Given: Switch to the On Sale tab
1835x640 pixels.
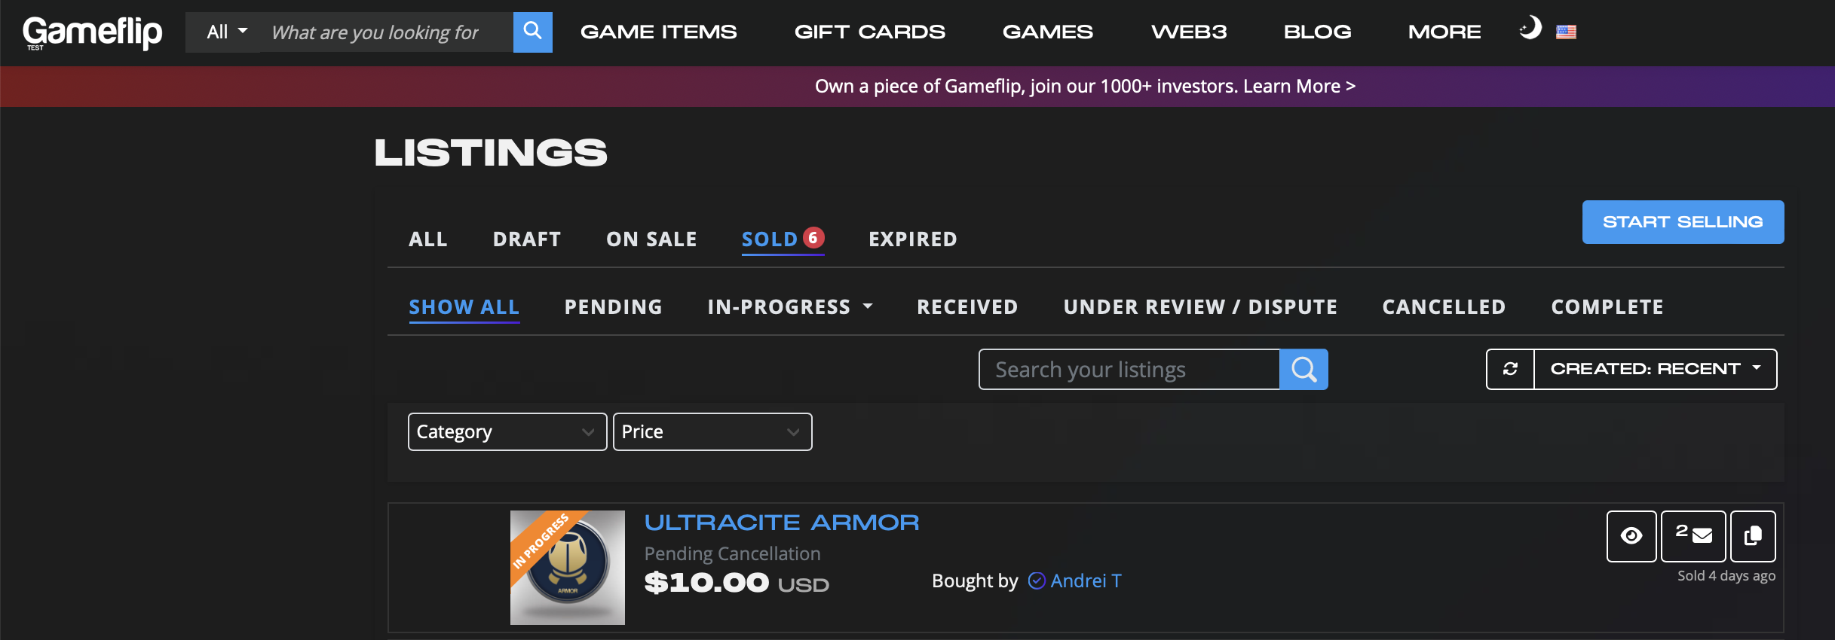Looking at the screenshot, I should pyautogui.click(x=651, y=239).
